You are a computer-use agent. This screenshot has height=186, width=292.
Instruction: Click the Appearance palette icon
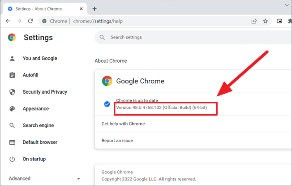point(13,108)
